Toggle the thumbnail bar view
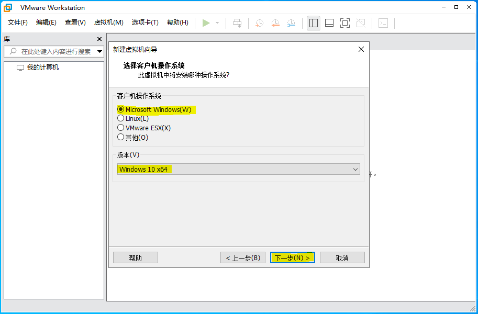Viewport: 478px width, 314px height. 329,23
